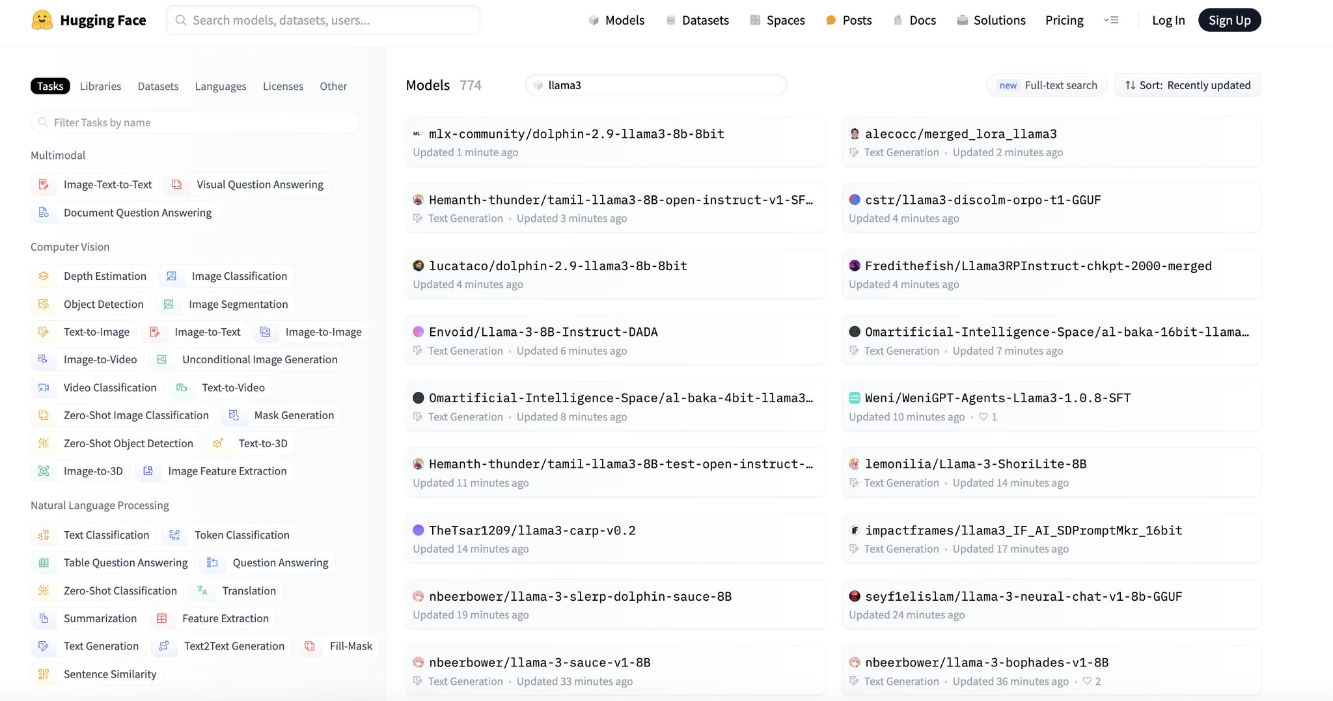Select the Tasks filter tab
Viewport: 1333px width, 701px height.
[x=50, y=86]
